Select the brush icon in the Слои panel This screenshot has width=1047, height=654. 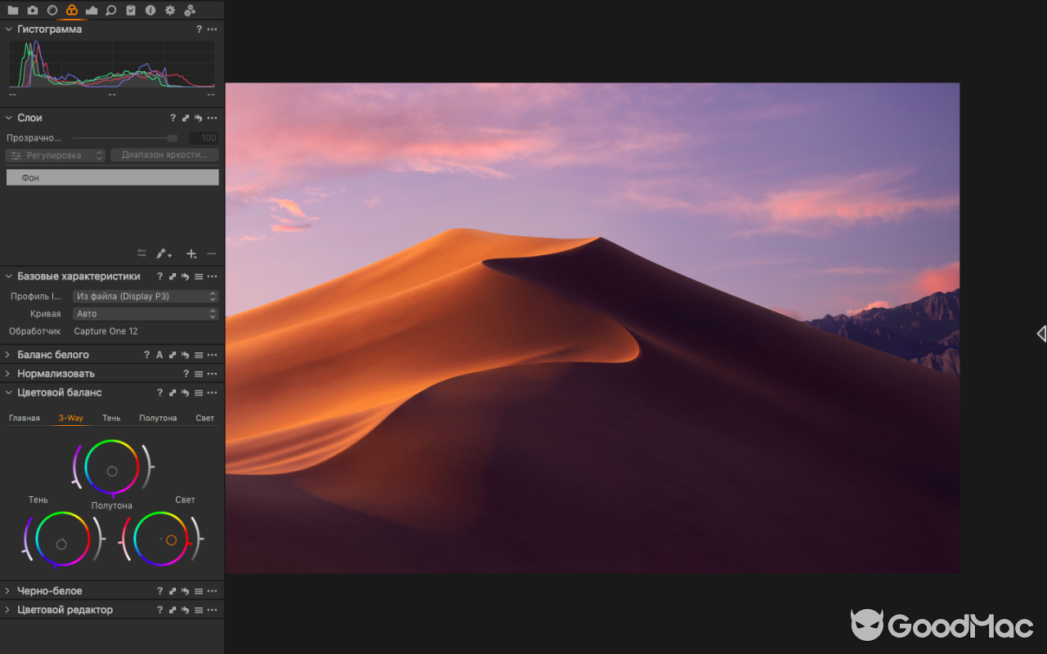pos(160,253)
